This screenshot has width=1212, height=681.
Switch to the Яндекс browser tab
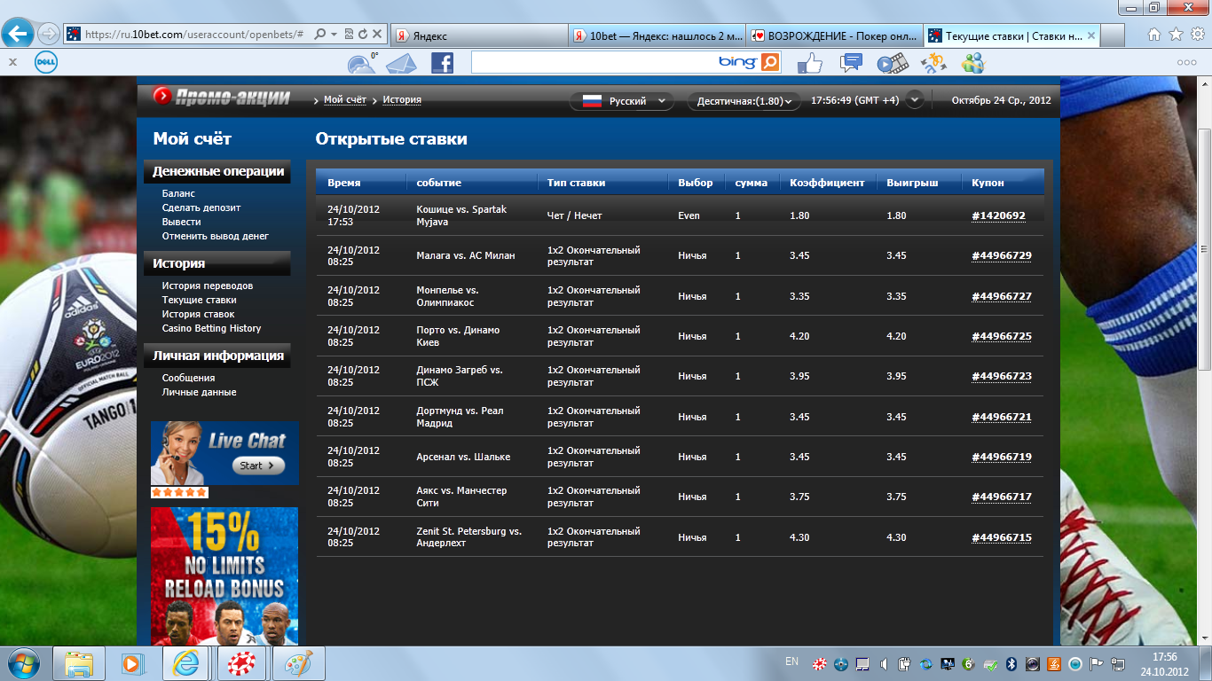click(x=477, y=35)
